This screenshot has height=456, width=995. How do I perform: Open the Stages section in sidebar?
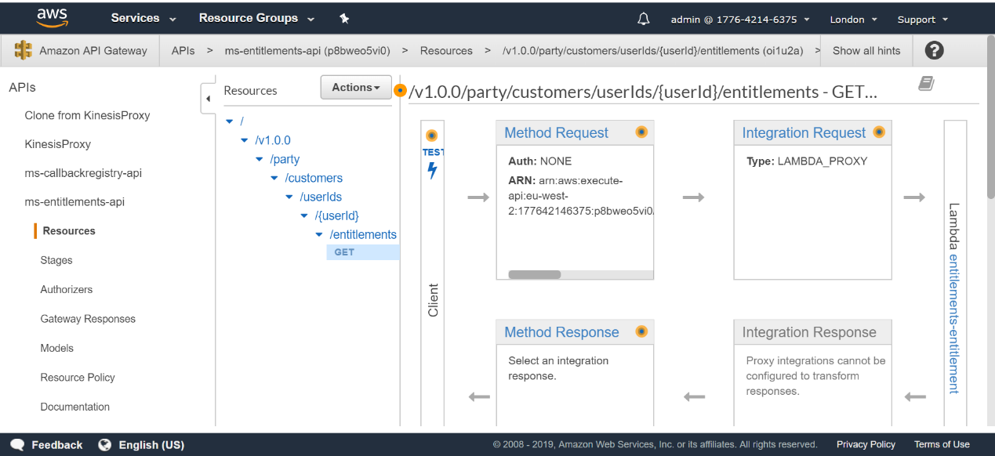pos(56,260)
